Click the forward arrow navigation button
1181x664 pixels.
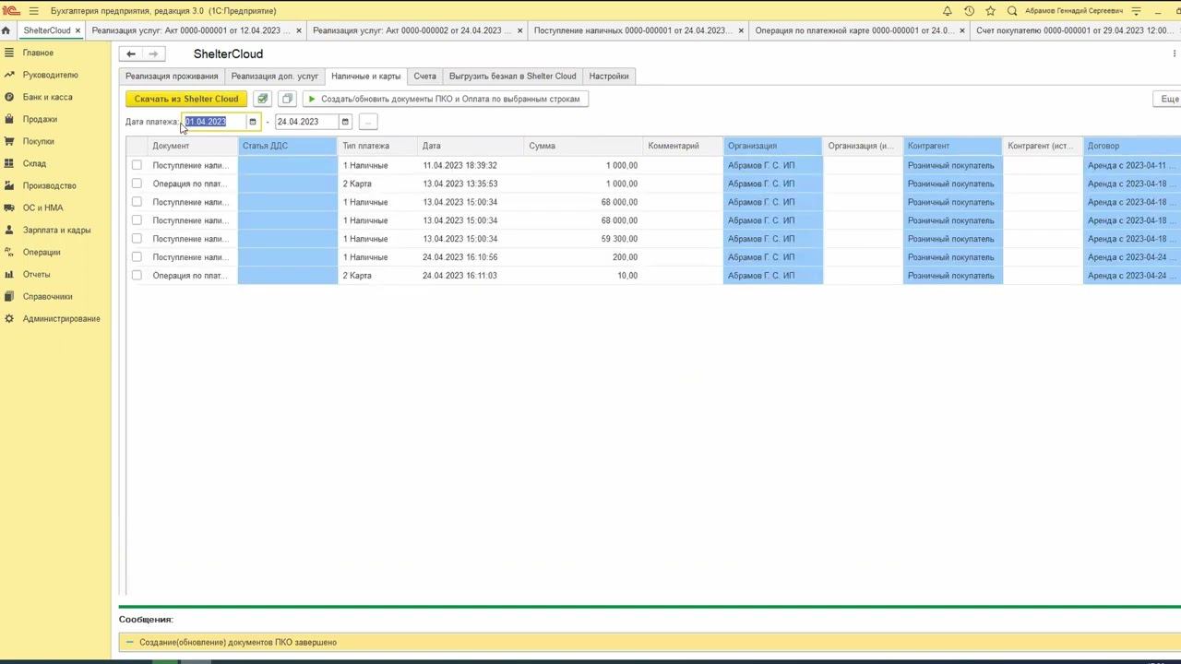click(x=153, y=54)
